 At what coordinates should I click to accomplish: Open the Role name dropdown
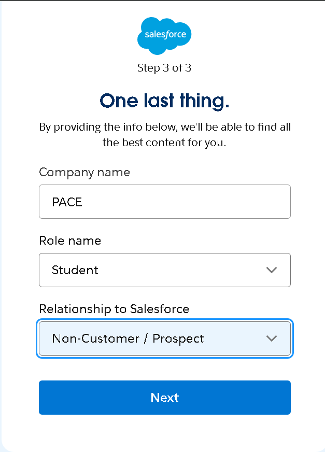pyautogui.click(x=164, y=270)
